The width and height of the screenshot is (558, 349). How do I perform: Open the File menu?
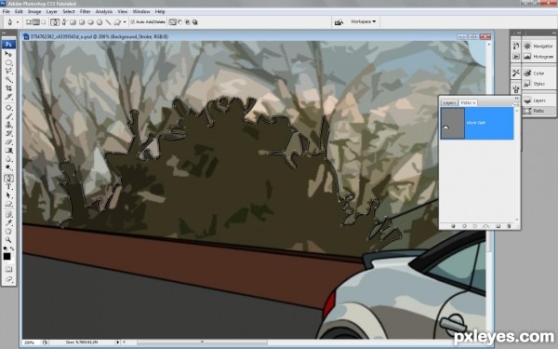pyautogui.click(x=7, y=12)
